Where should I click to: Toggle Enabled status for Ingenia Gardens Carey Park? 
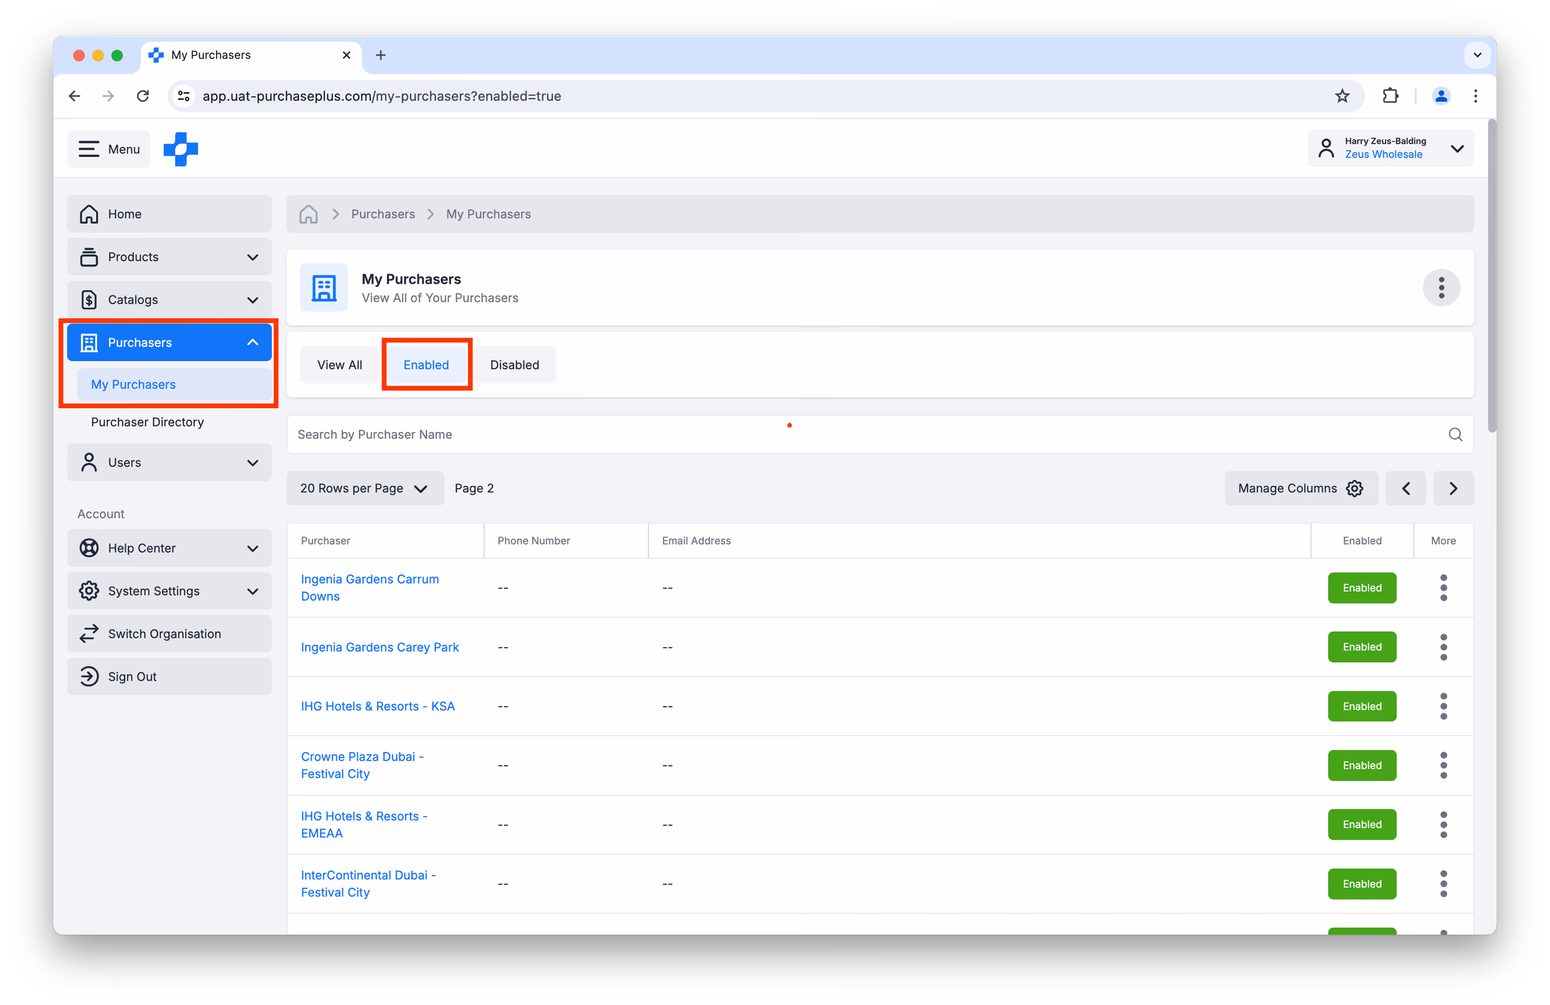(1362, 647)
